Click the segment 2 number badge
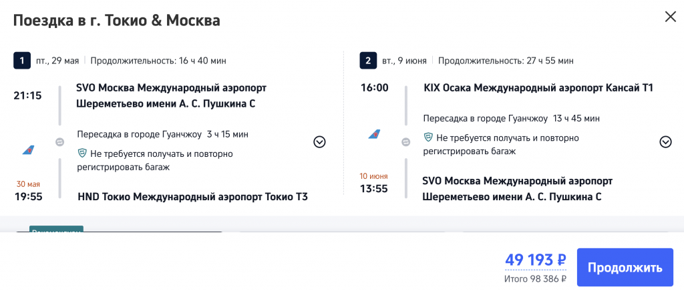The height and width of the screenshot is (291, 684). tap(368, 61)
